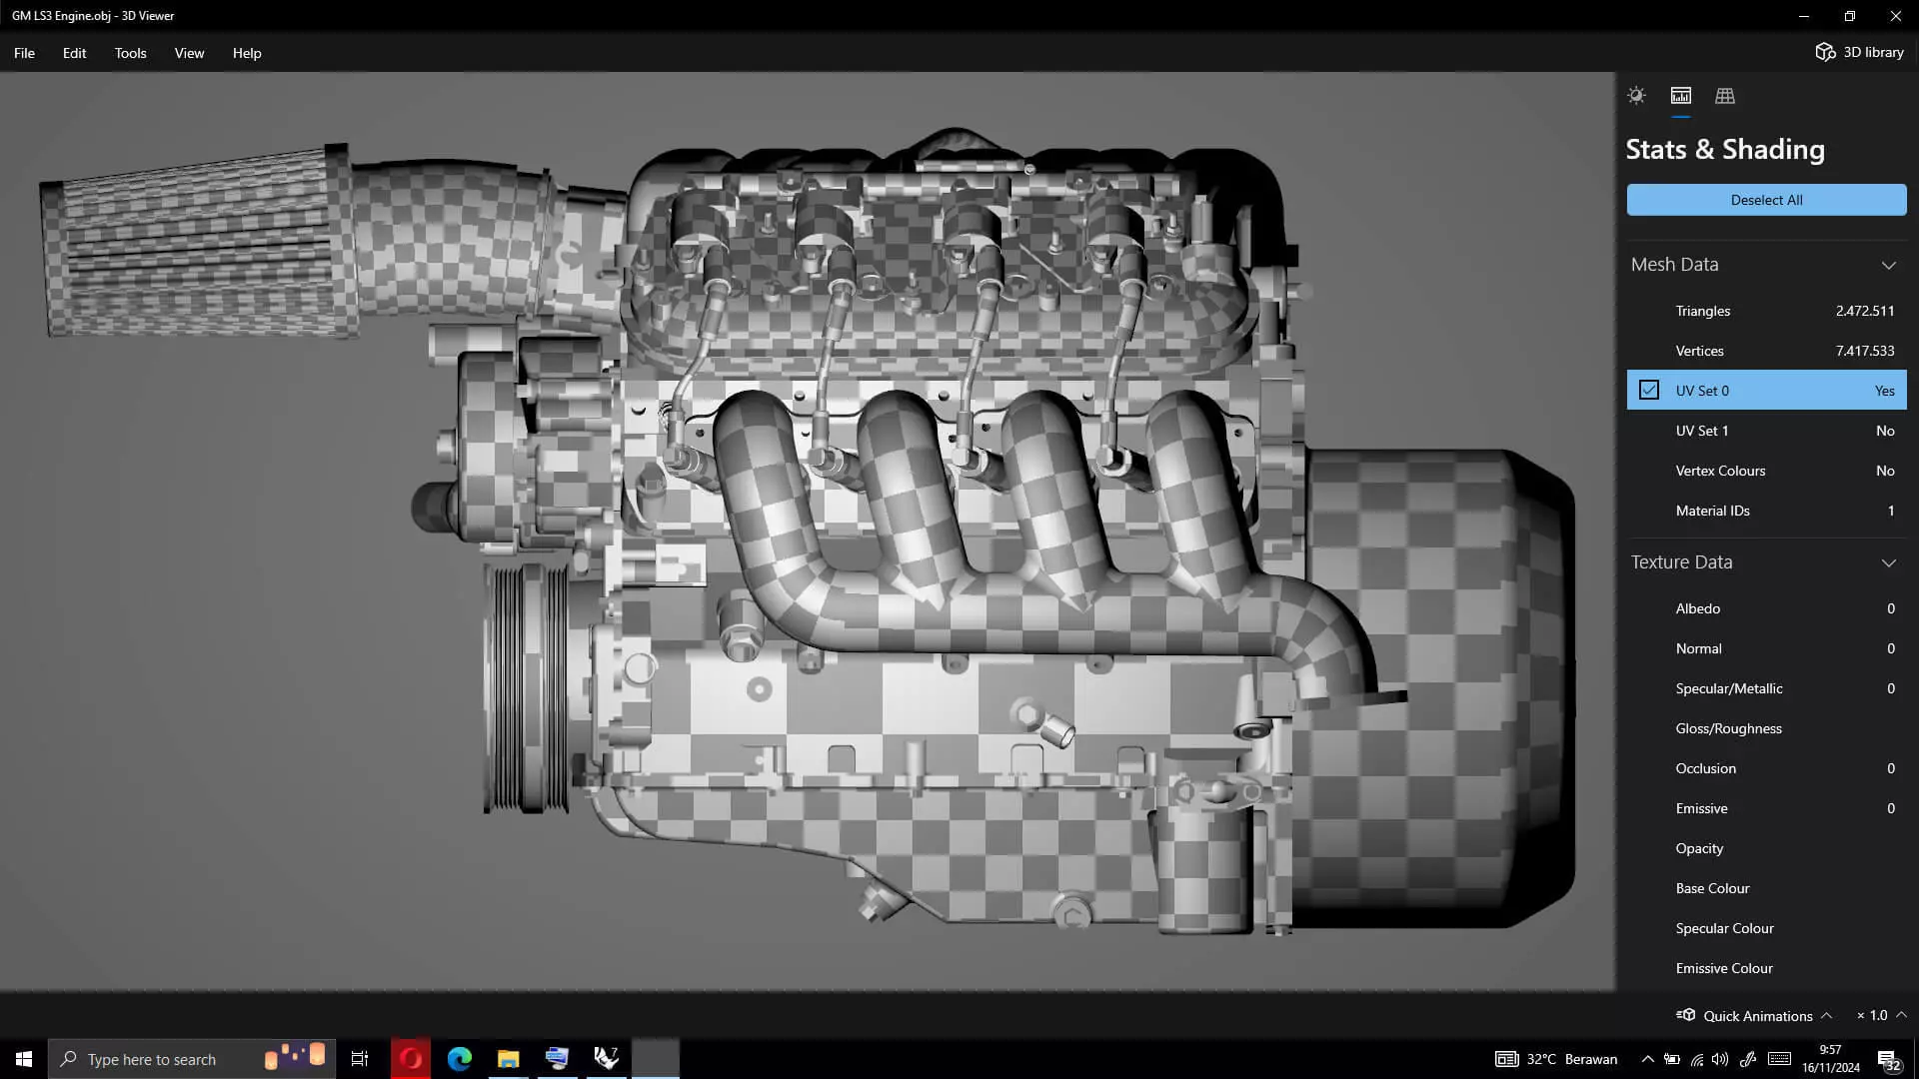Screen dimensions: 1919x1079
Task: Expand the Quick Animations panel chevron
Action: point(1827,1015)
